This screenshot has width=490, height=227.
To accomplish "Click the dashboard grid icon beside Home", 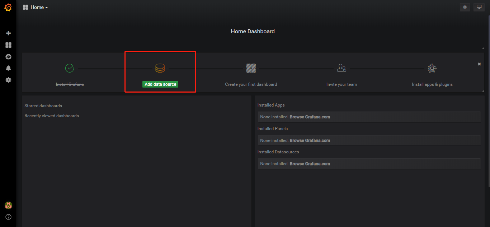I will [25, 7].
